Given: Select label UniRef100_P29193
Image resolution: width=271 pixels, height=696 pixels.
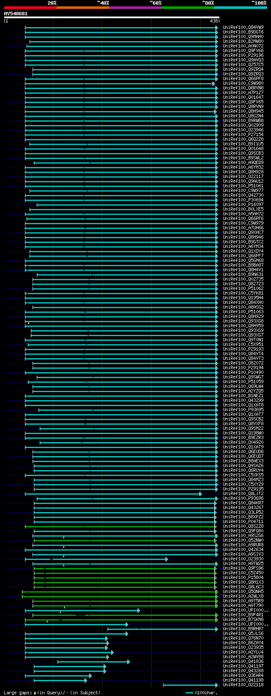Looking at the screenshot, I should tap(243, 349).
